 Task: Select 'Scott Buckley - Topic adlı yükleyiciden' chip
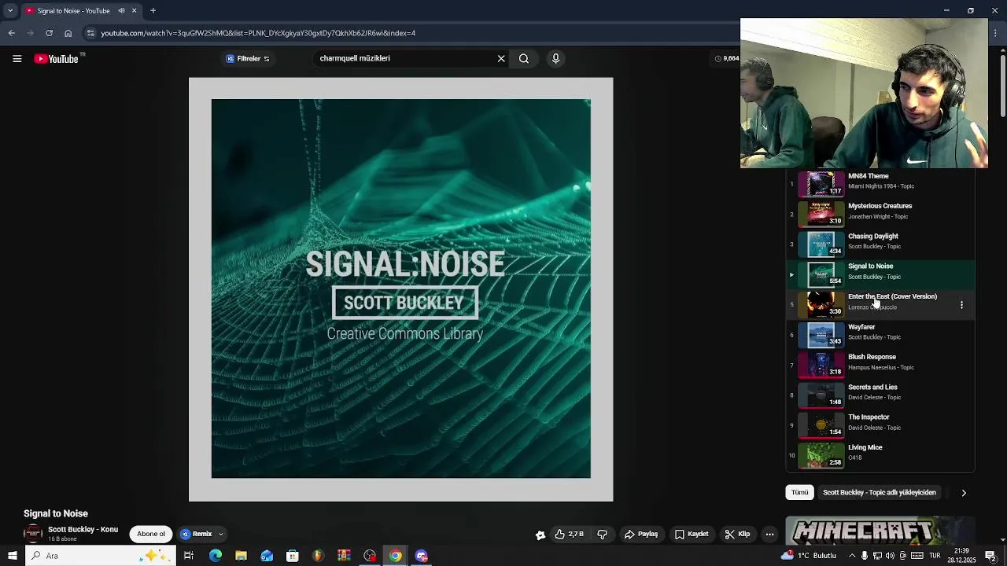click(x=880, y=493)
